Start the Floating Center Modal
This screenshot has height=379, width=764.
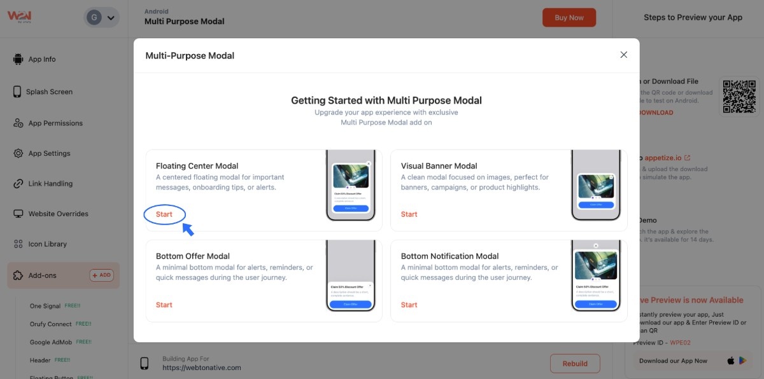pyautogui.click(x=164, y=214)
